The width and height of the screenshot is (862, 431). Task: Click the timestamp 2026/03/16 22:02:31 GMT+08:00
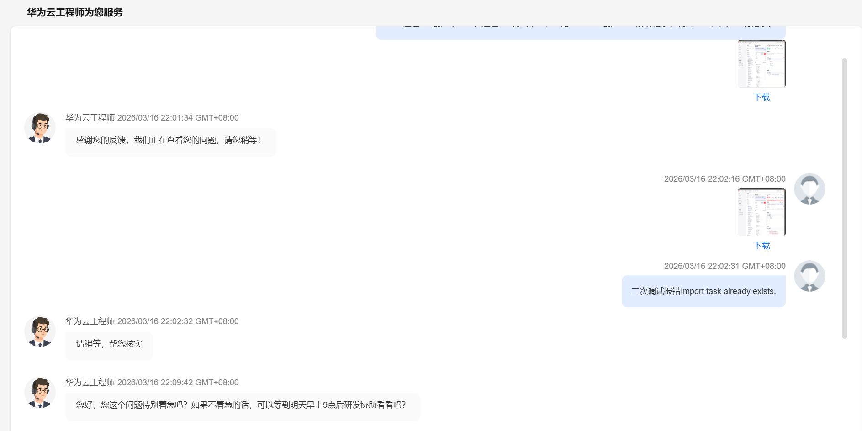click(725, 266)
